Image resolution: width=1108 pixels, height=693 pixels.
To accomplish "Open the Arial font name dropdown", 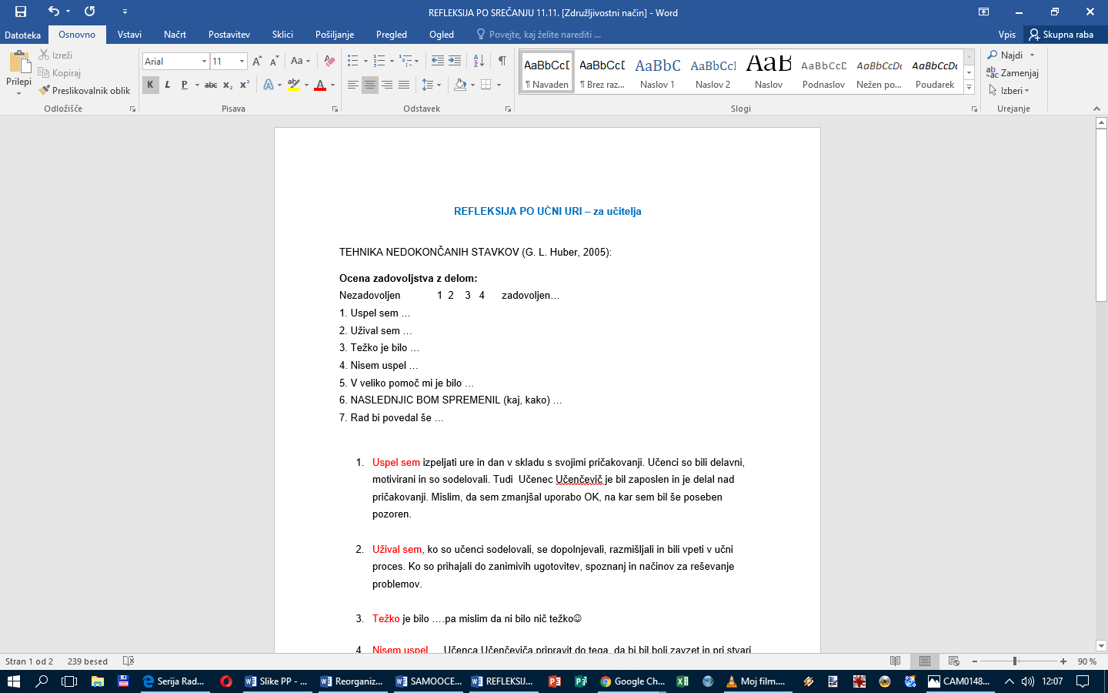I will pos(204,61).
